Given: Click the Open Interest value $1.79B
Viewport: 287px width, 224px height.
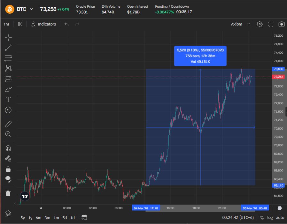Looking at the screenshot, I should click(134, 12).
